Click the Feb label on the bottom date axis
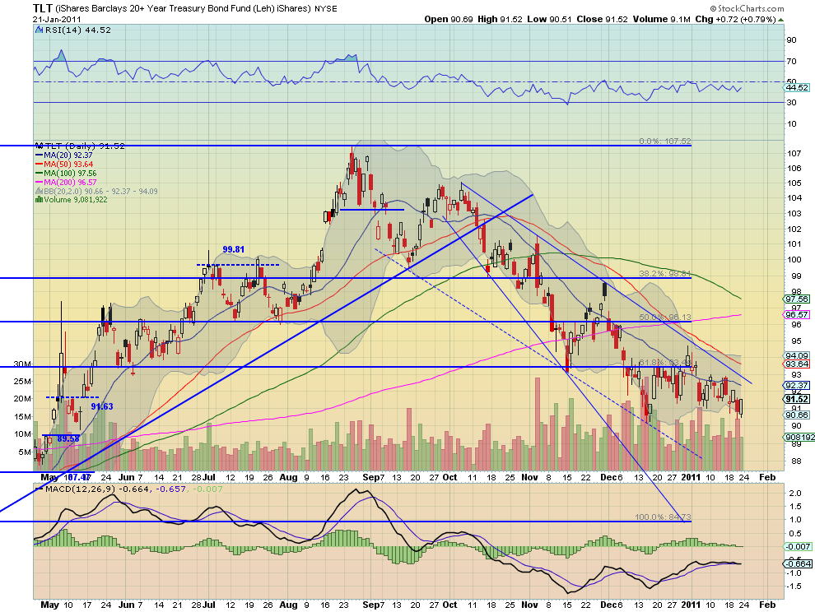Image resolution: width=815 pixels, height=612 pixels. (x=767, y=605)
